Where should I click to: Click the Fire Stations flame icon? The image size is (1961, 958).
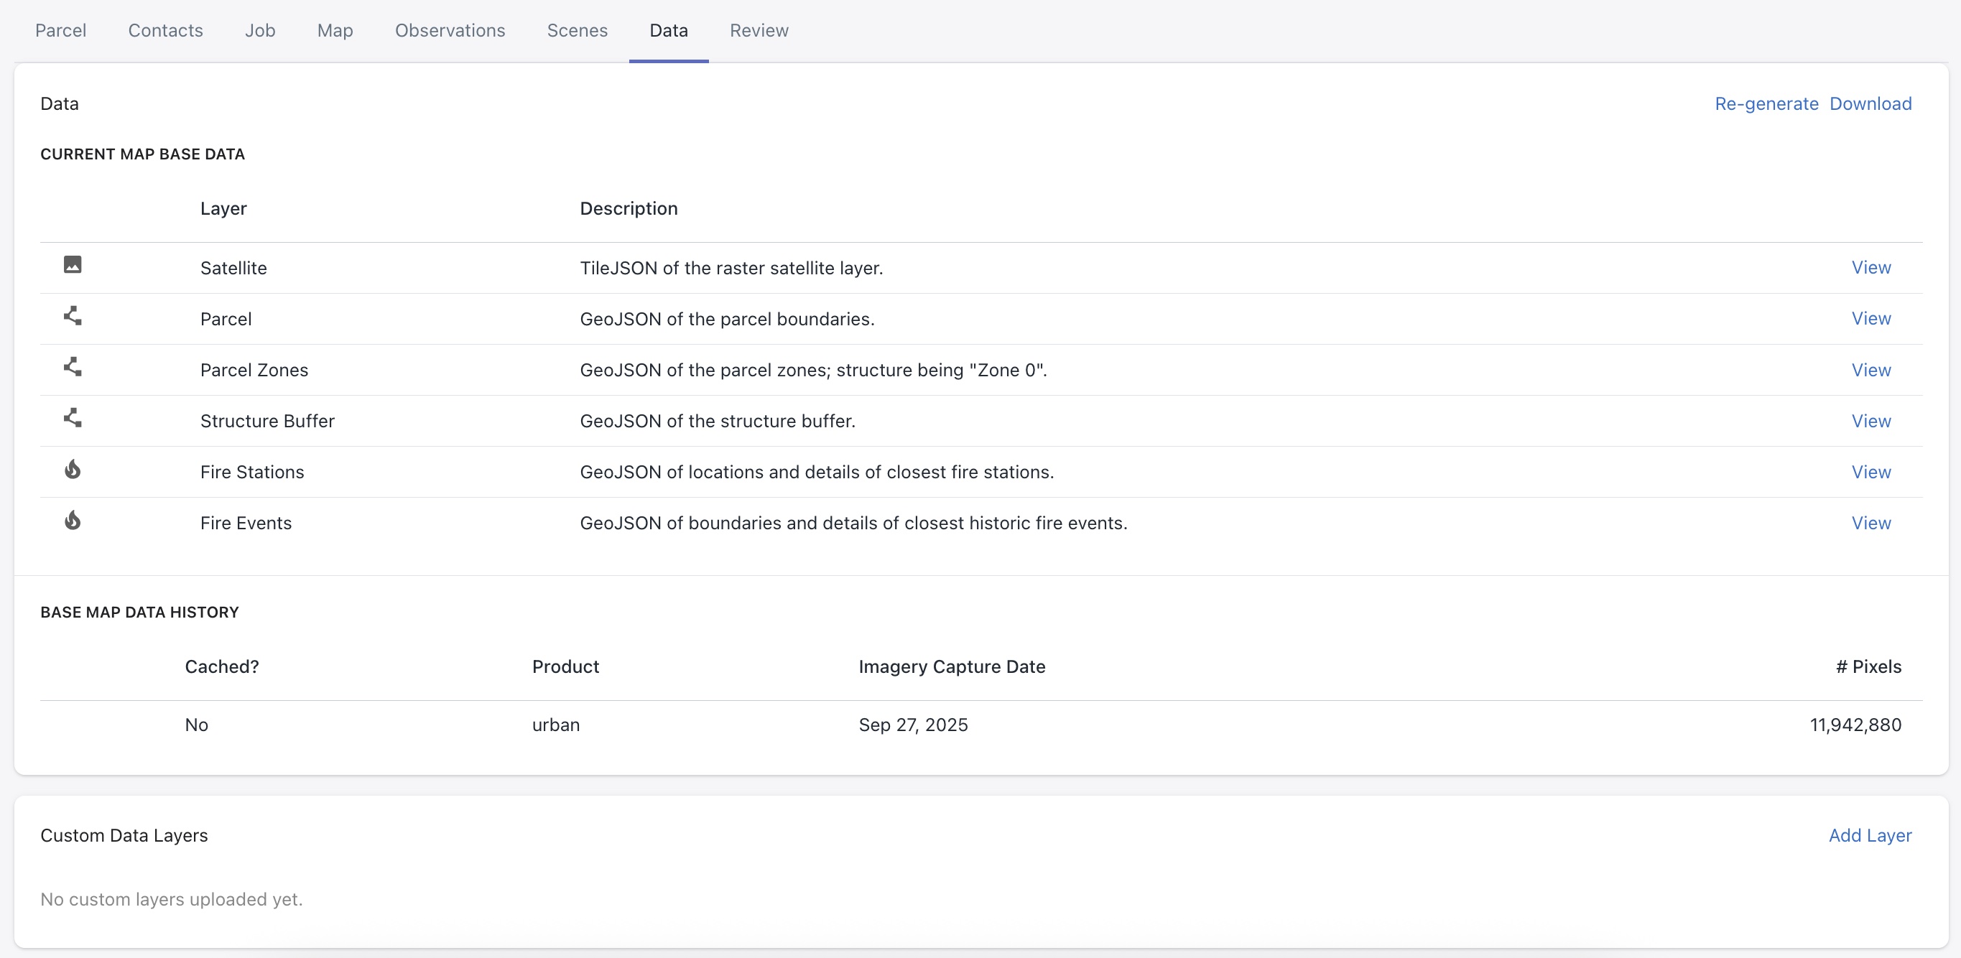tap(73, 469)
